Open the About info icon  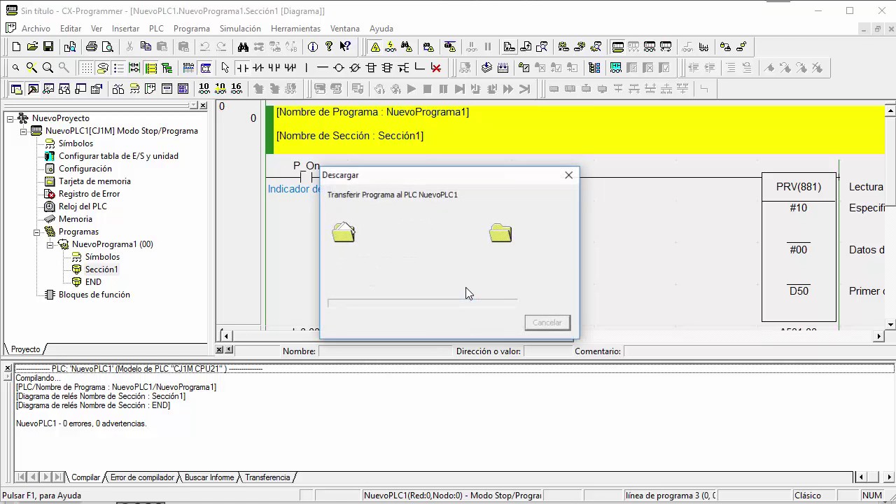click(x=313, y=47)
